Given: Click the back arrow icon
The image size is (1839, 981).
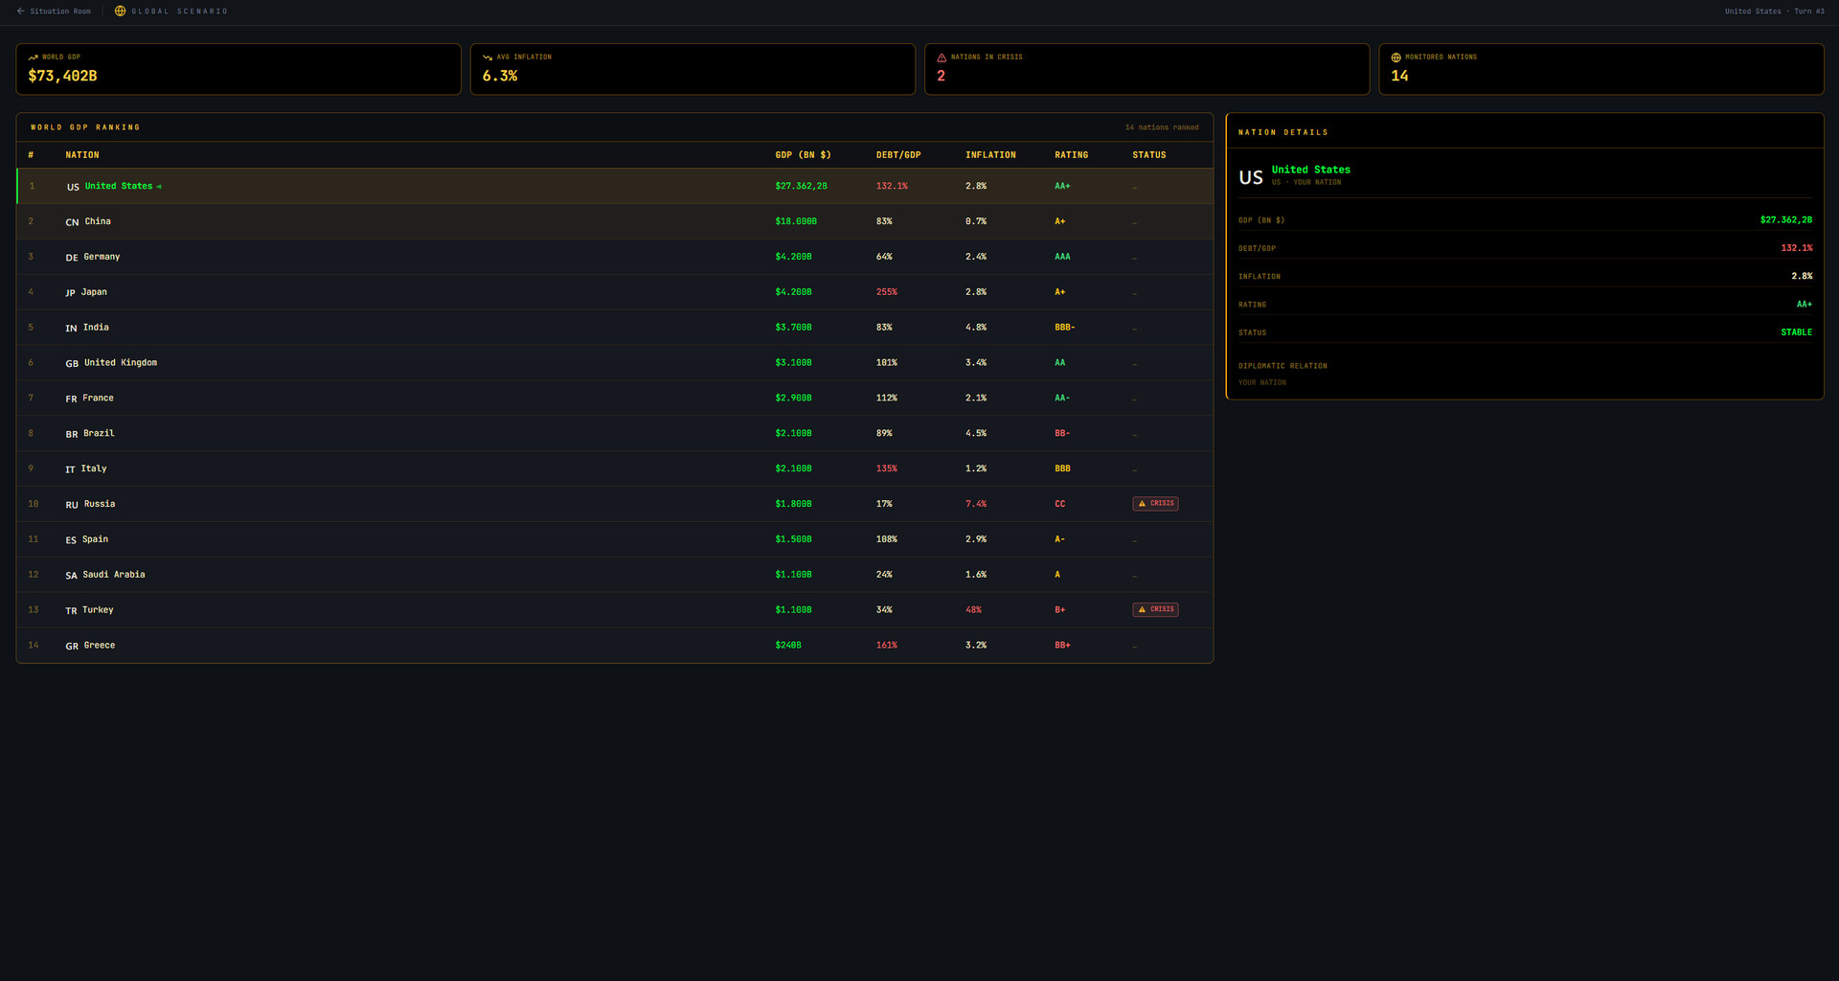Looking at the screenshot, I should 20,11.
